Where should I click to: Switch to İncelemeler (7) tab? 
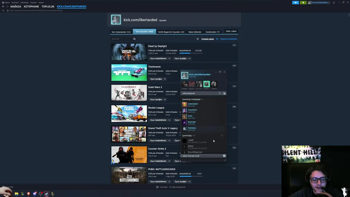[x=212, y=32]
